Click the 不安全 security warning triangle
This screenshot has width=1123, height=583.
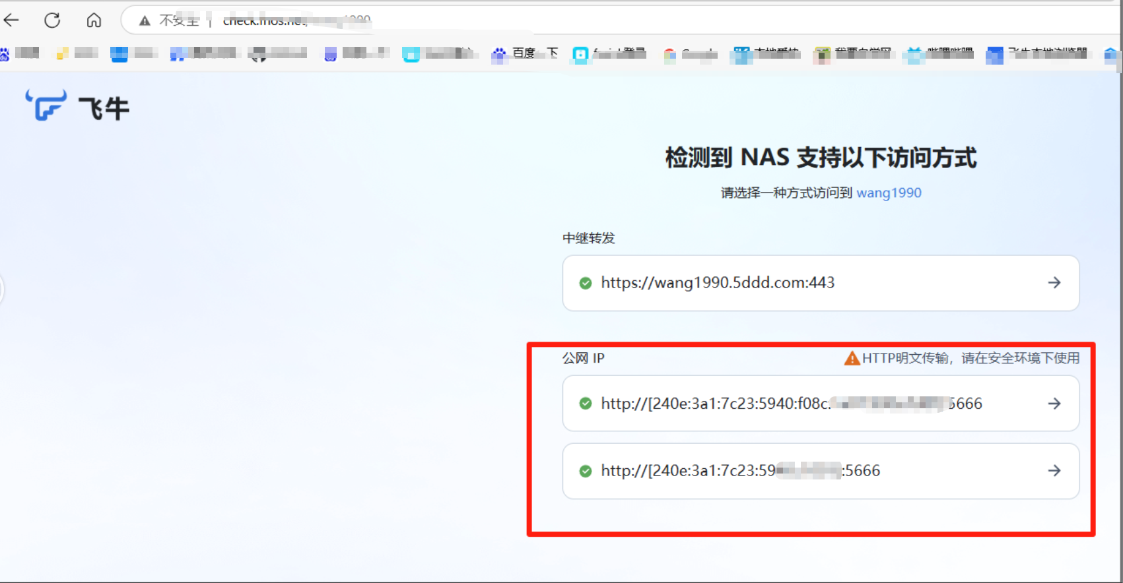(x=145, y=21)
